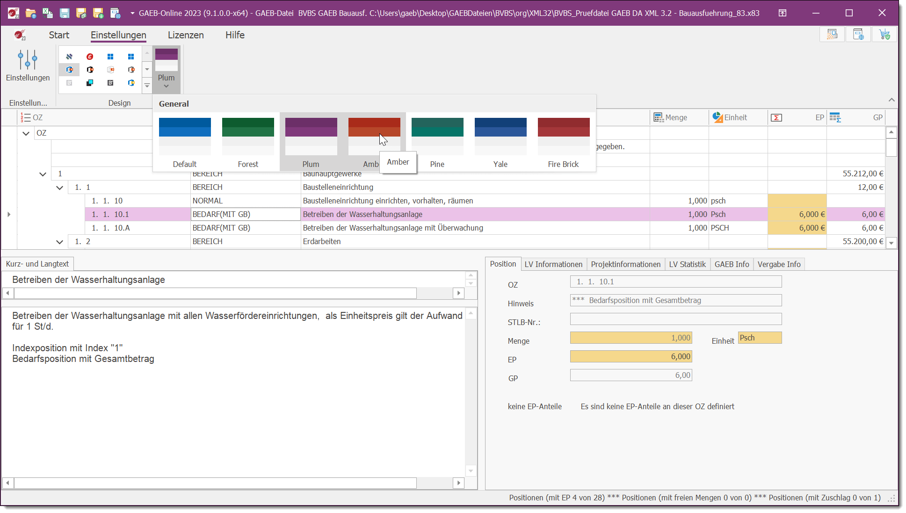Viewport: 906px width, 513px height.
Task: Select the Fire Brick theme swatch
Action: point(563,136)
